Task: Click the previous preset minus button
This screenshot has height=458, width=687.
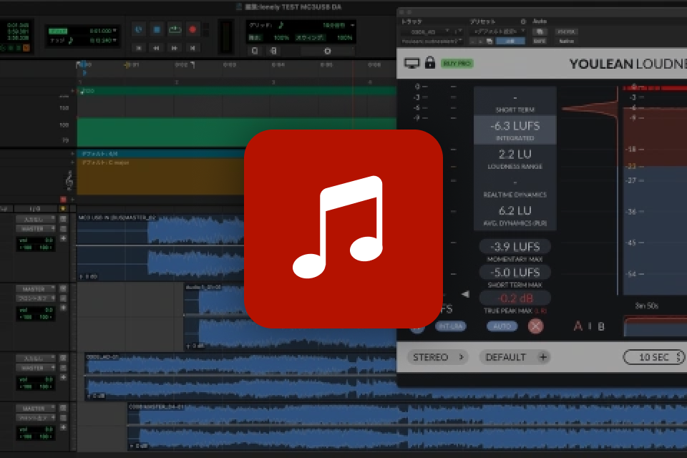Action: 473,42
